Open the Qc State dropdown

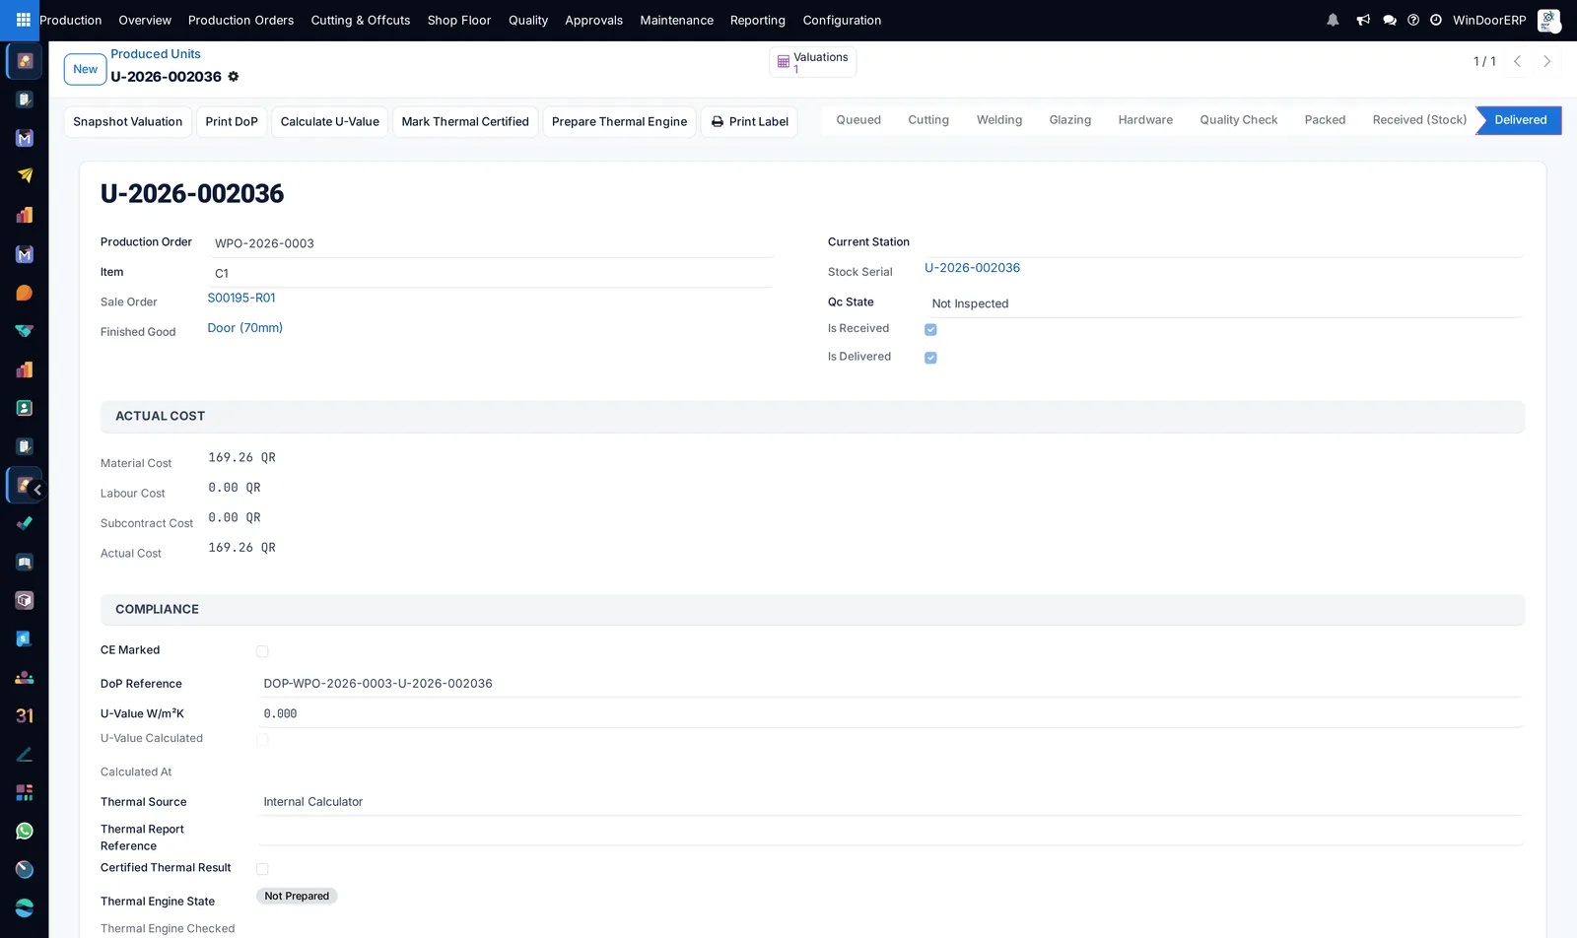[1224, 303]
